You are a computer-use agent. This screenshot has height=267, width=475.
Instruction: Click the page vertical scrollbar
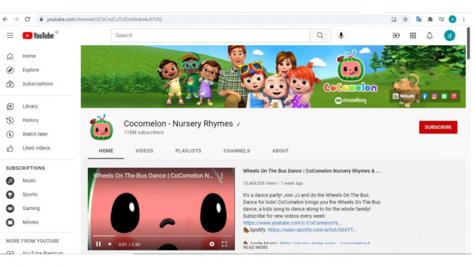[x=469, y=44]
